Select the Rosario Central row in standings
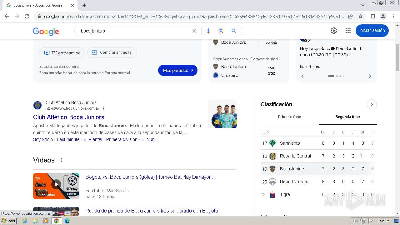This screenshot has height=225, width=400. [318, 156]
